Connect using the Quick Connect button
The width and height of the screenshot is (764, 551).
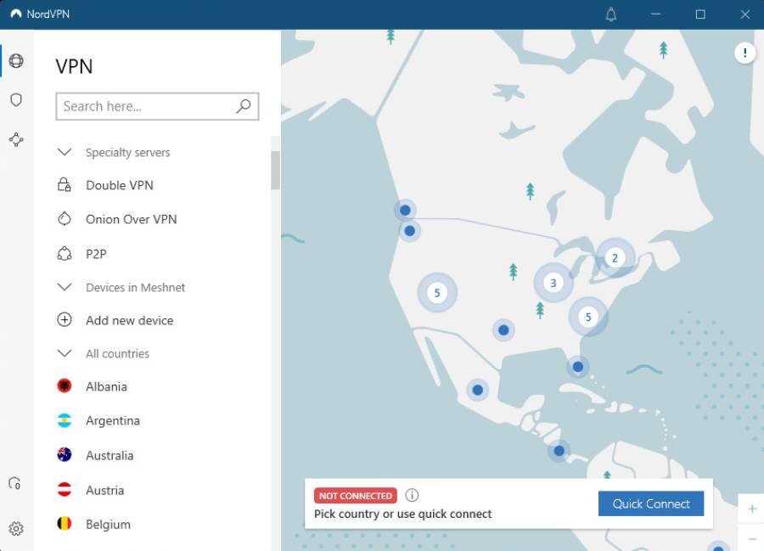pyautogui.click(x=650, y=503)
